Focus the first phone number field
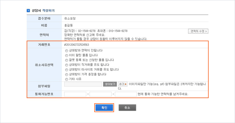 [75, 94]
